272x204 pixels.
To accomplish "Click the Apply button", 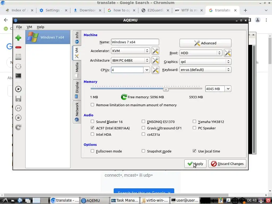I will 195,164.
